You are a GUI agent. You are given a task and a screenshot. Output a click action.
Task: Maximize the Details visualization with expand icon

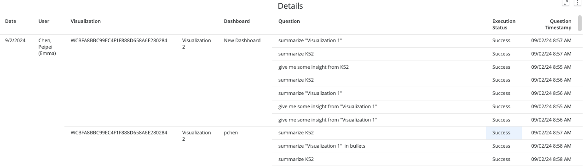(566, 3)
